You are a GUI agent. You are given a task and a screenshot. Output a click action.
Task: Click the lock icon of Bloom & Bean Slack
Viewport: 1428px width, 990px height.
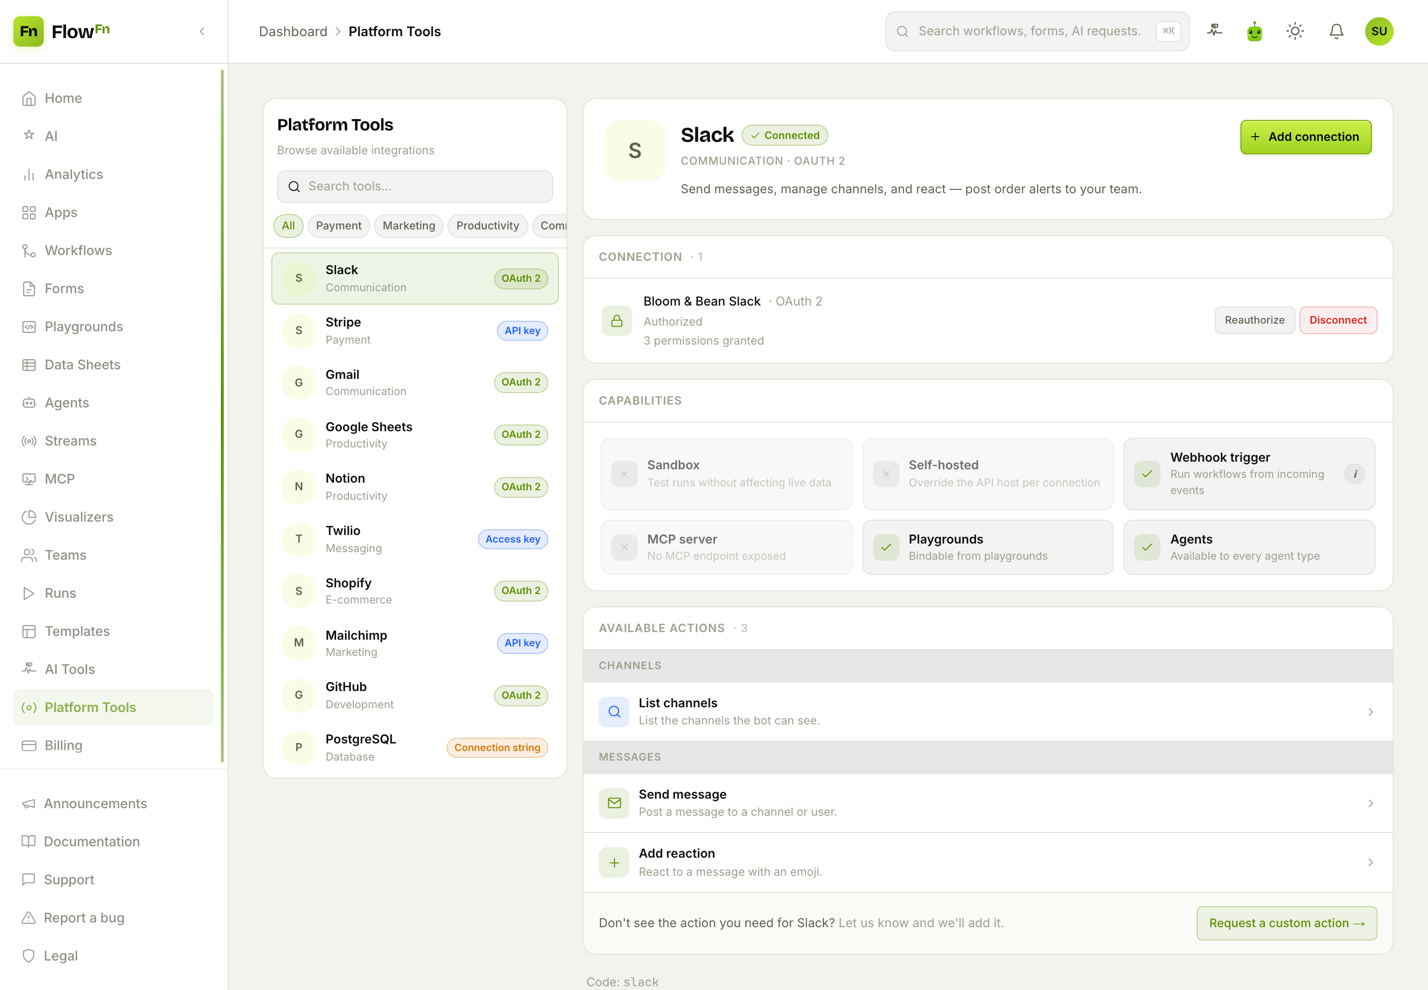[x=616, y=321]
